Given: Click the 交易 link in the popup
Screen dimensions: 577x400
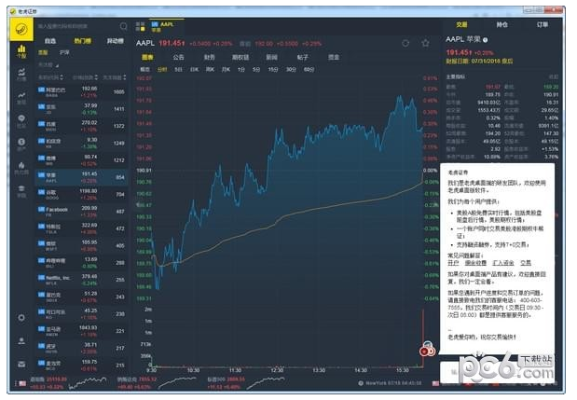Looking at the screenshot, I should 526,263.
